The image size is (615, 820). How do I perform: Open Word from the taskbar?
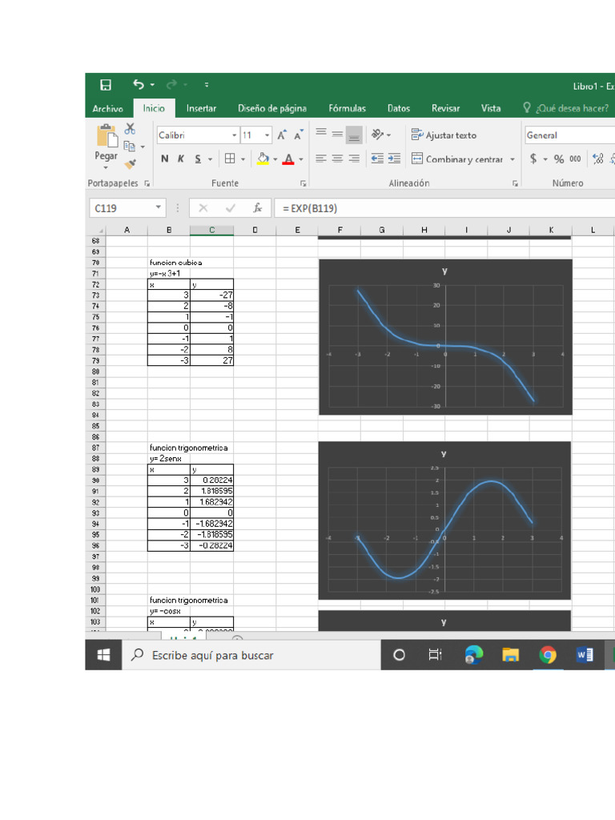[x=584, y=655]
